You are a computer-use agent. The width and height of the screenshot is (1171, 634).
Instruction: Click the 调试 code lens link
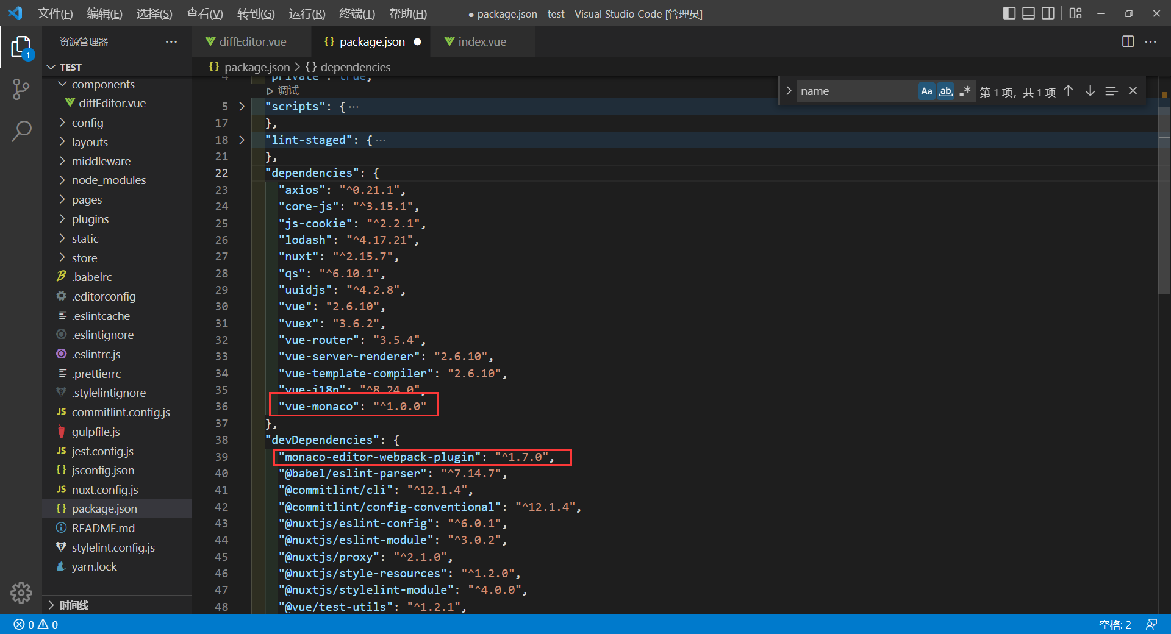(283, 90)
